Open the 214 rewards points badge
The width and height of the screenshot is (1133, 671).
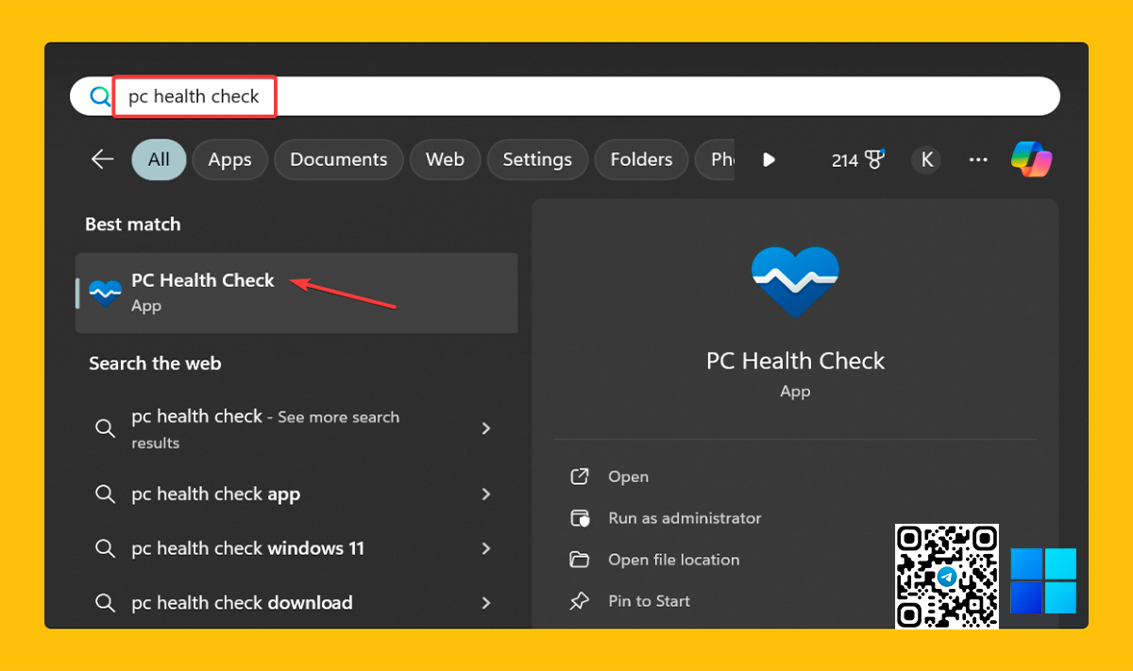coord(857,160)
